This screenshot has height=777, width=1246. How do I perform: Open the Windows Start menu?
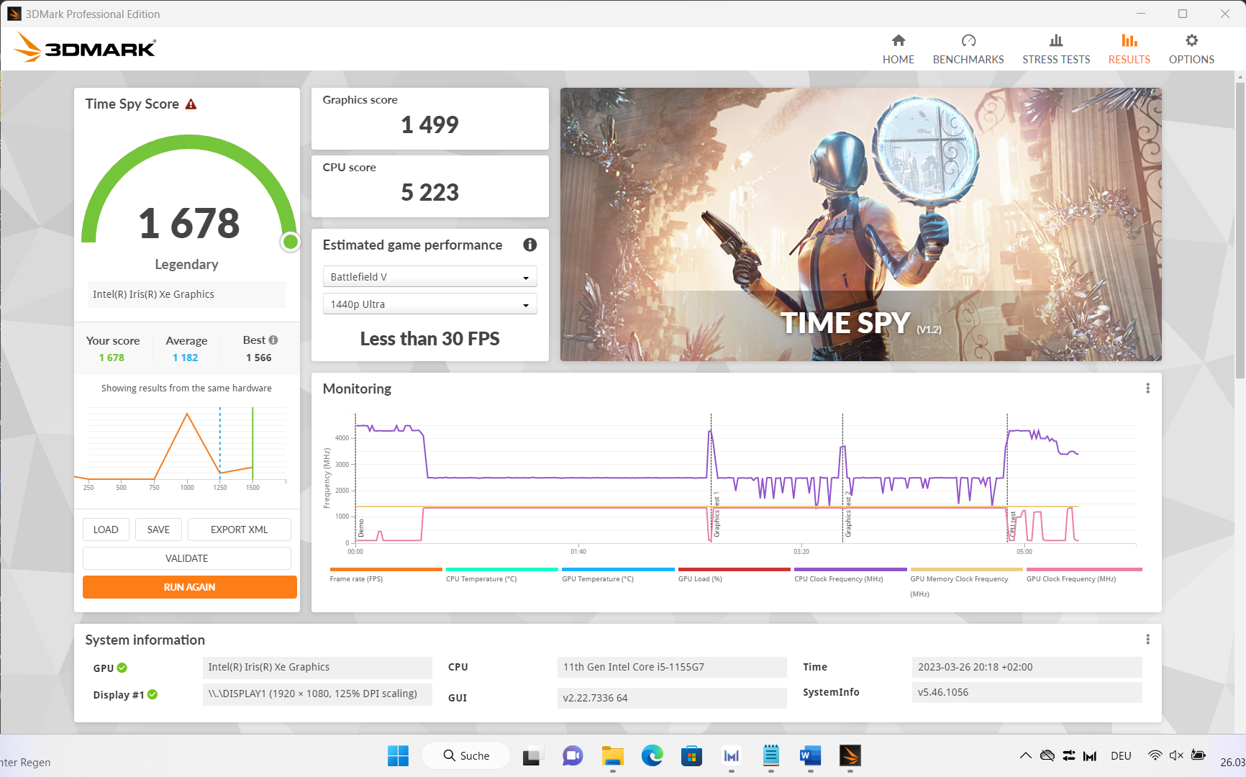coord(398,755)
